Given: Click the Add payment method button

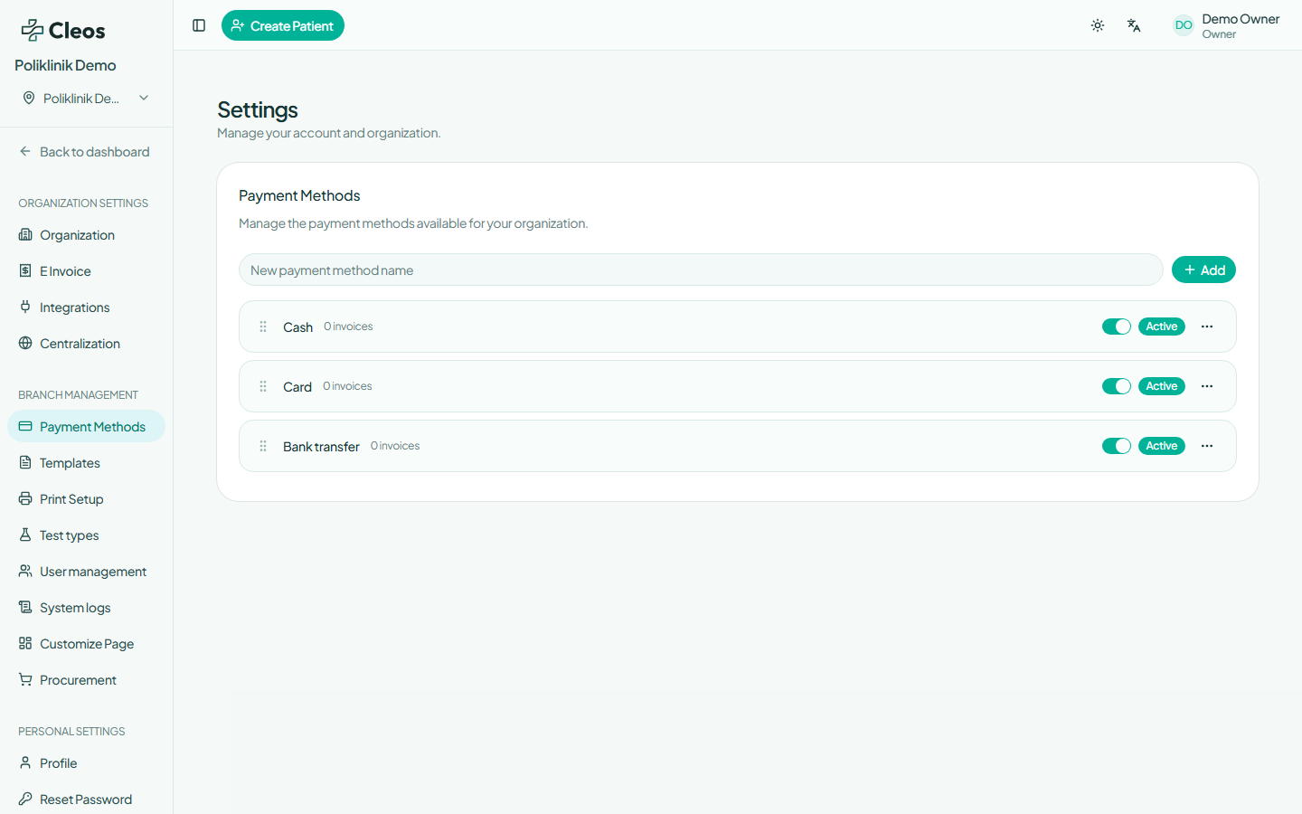Looking at the screenshot, I should coord(1203,270).
